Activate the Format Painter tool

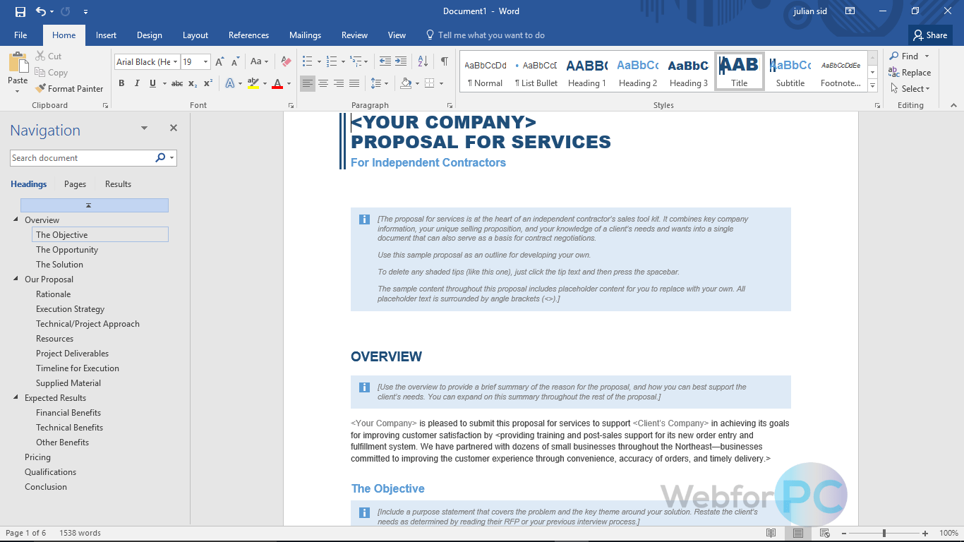pos(69,88)
